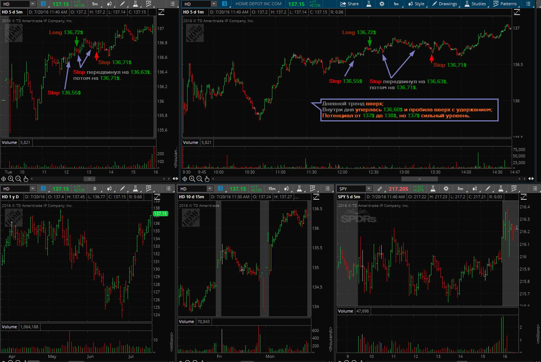Open the 5m timeframe selector in SPY chart

tap(460, 188)
